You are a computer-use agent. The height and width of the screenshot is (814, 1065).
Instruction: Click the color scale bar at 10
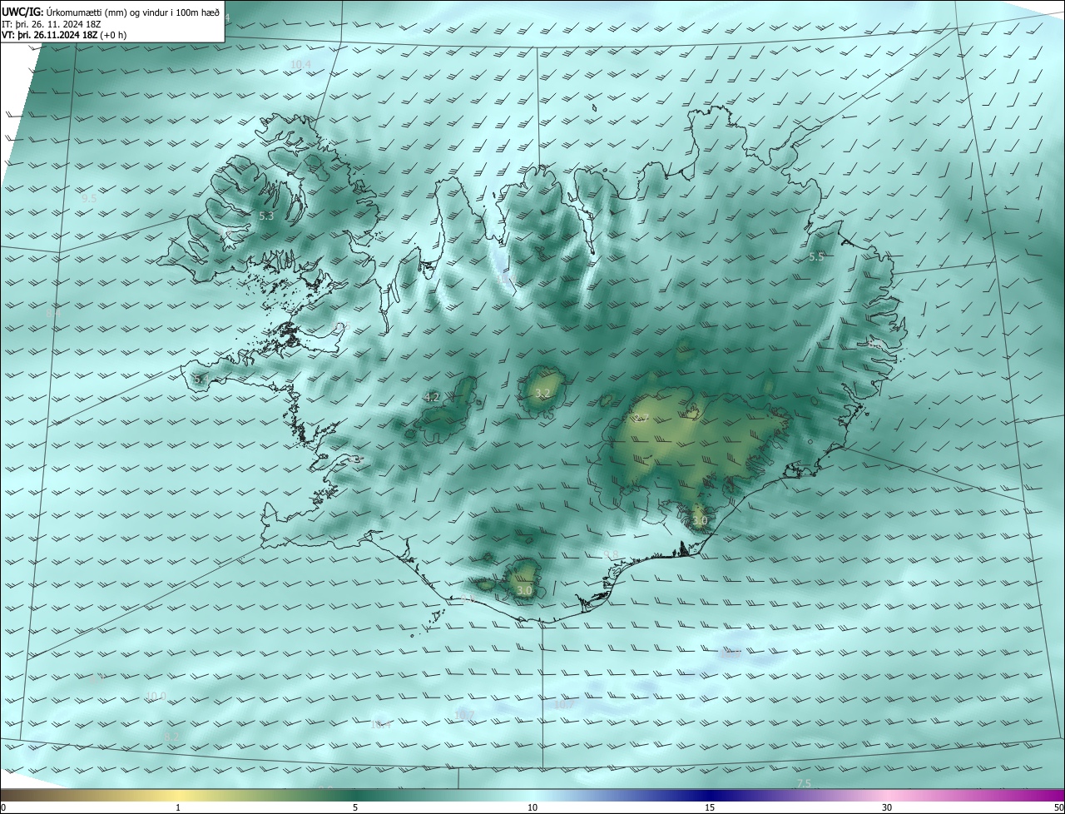pos(532,807)
